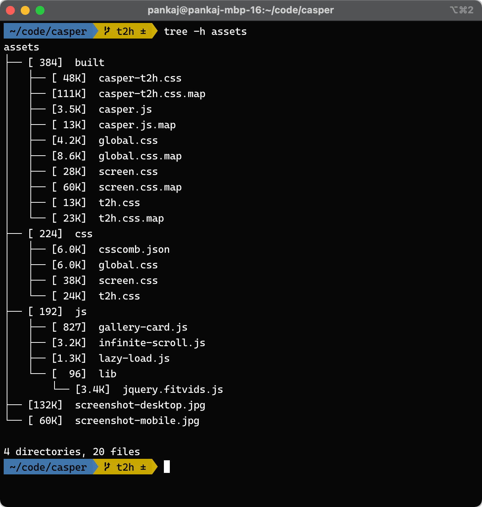Click global.css with size 6.0K
Viewport: 482px width, 507px height.
(128, 265)
